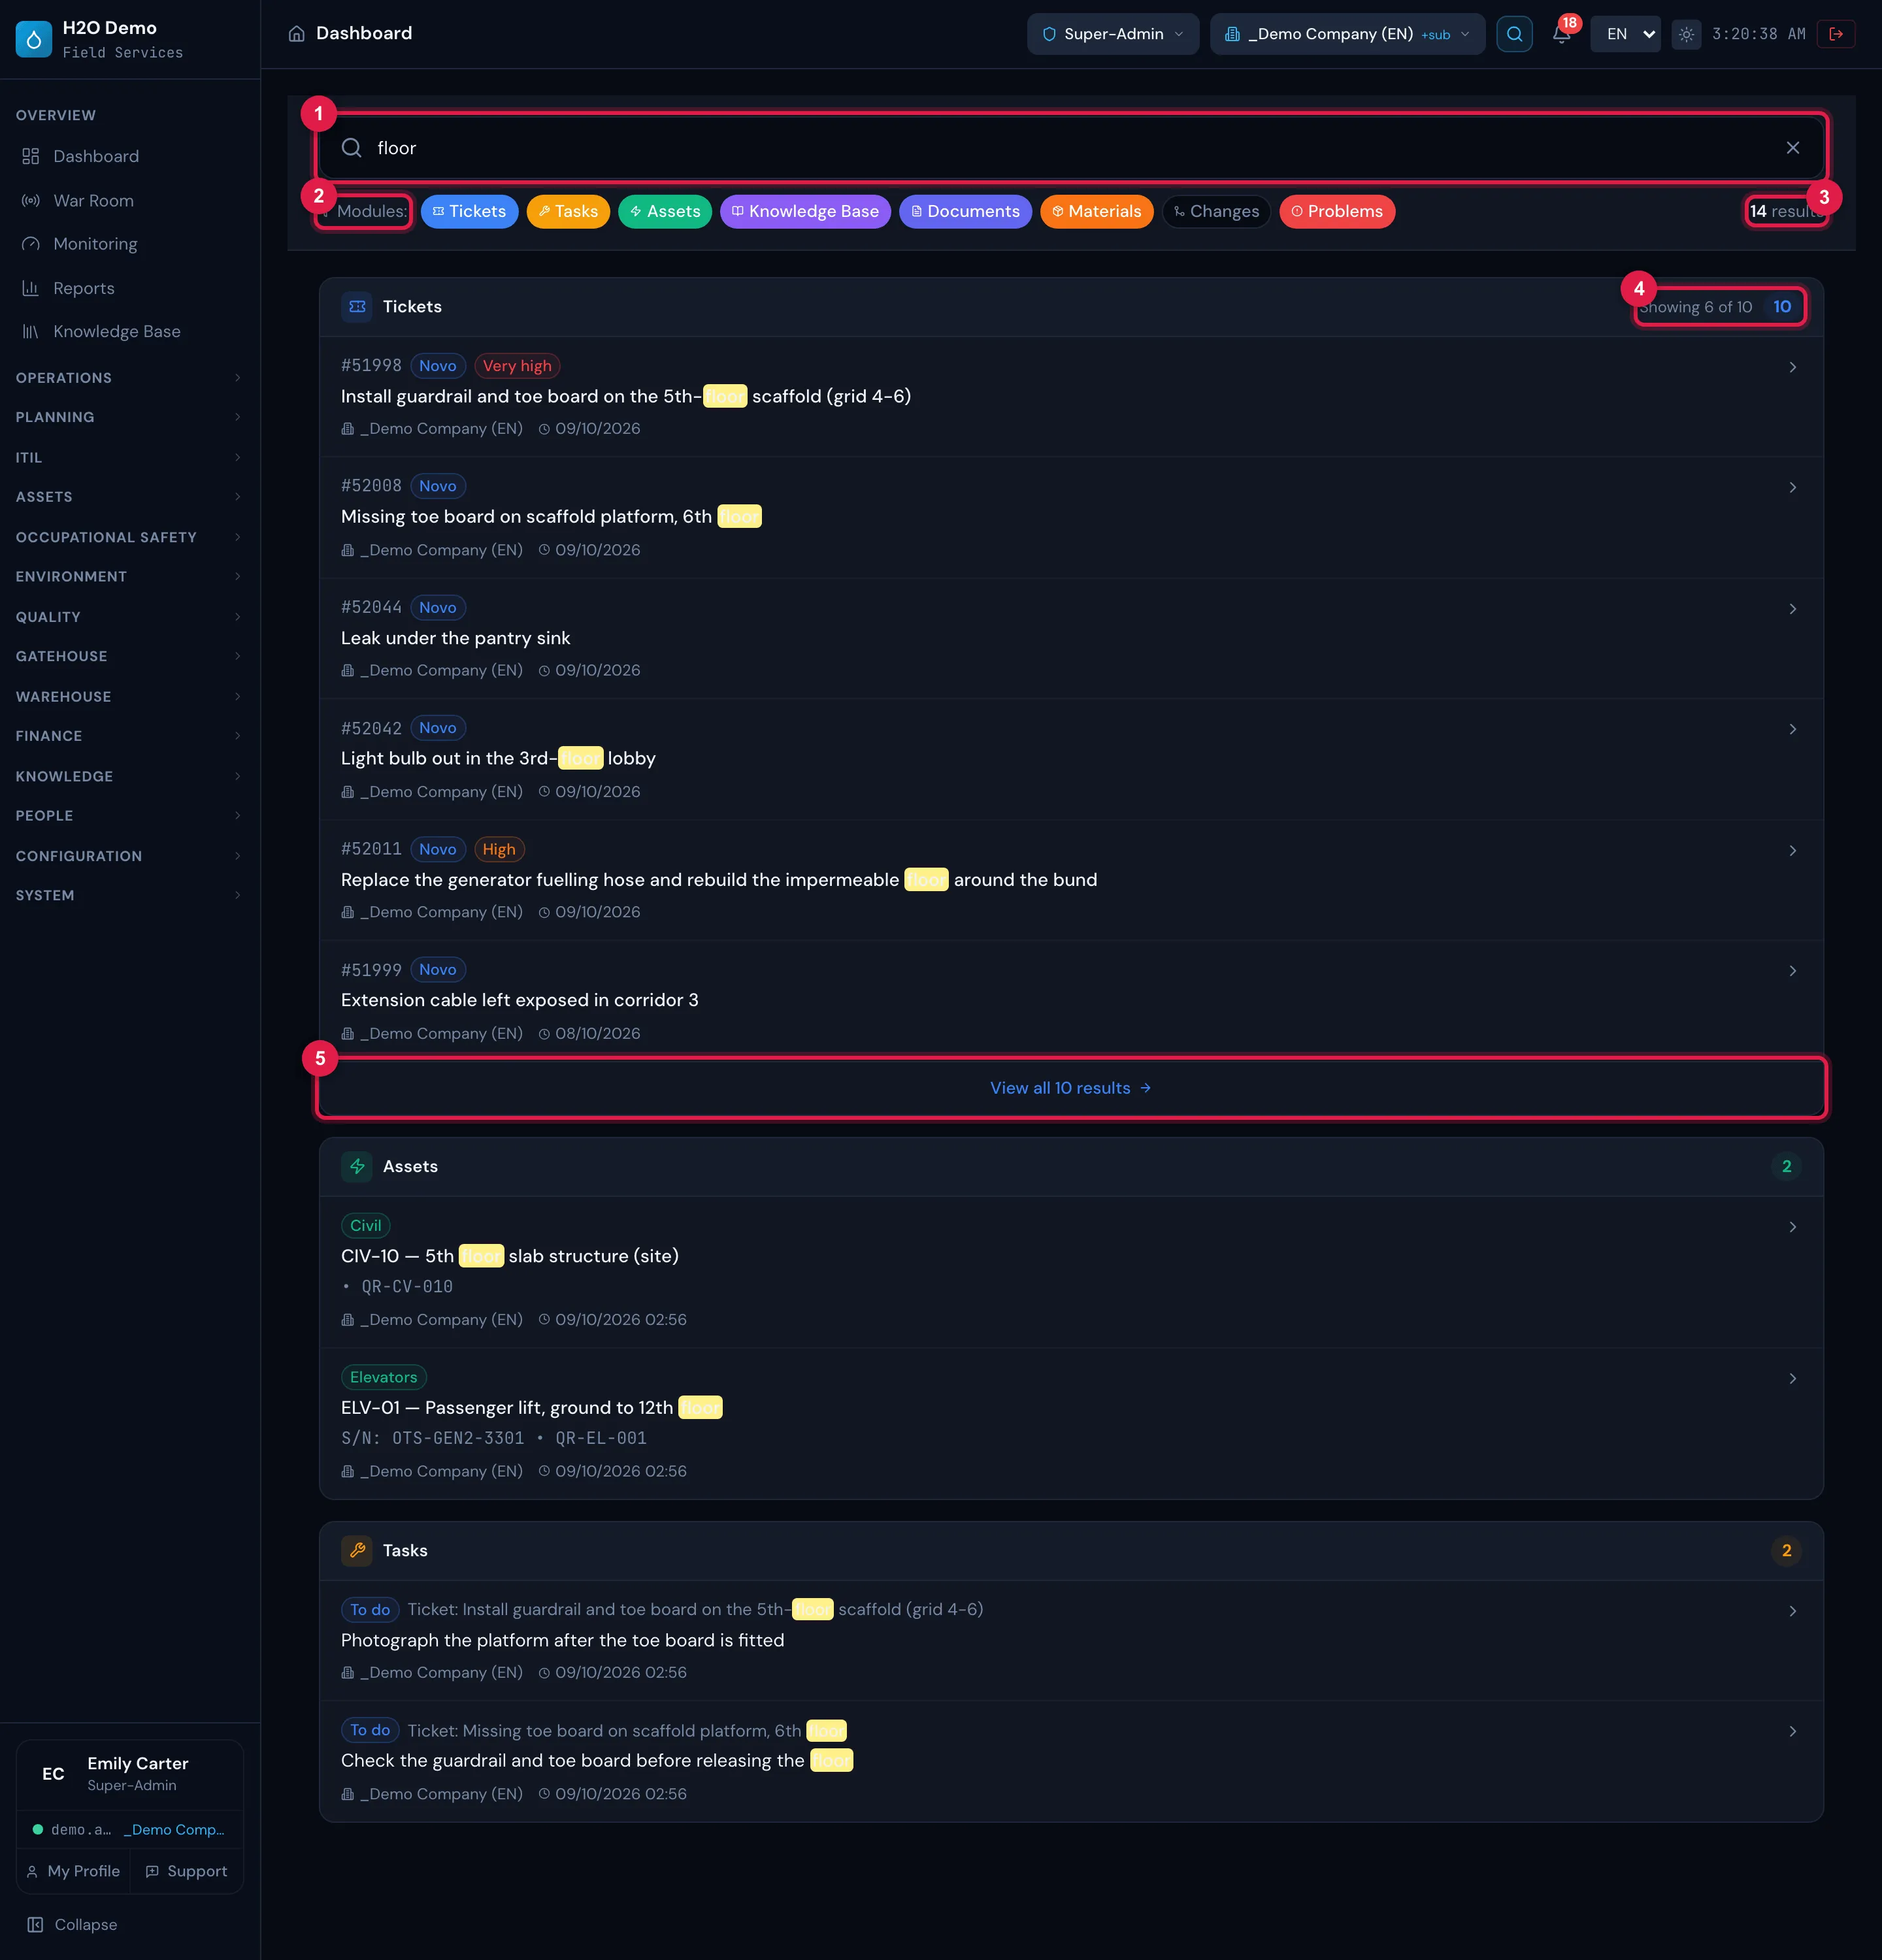Toggle the Tasks module filter chip
1882x1960 pixels.
568,211
